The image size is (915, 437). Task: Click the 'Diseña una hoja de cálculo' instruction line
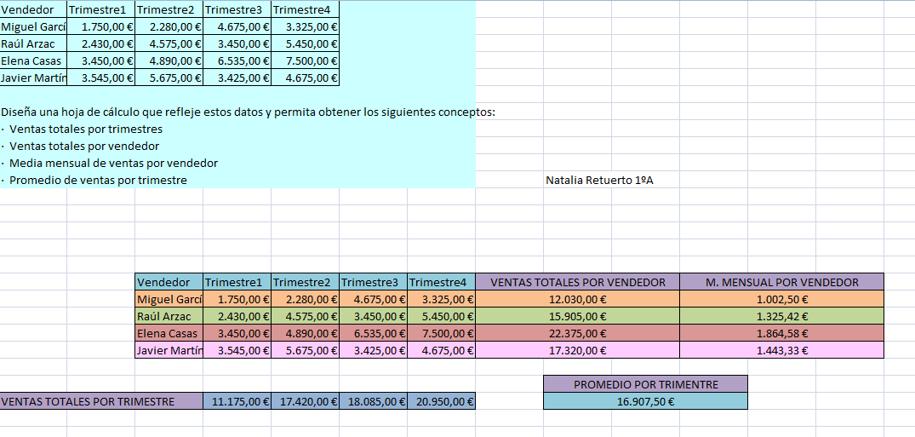point(248,112)
